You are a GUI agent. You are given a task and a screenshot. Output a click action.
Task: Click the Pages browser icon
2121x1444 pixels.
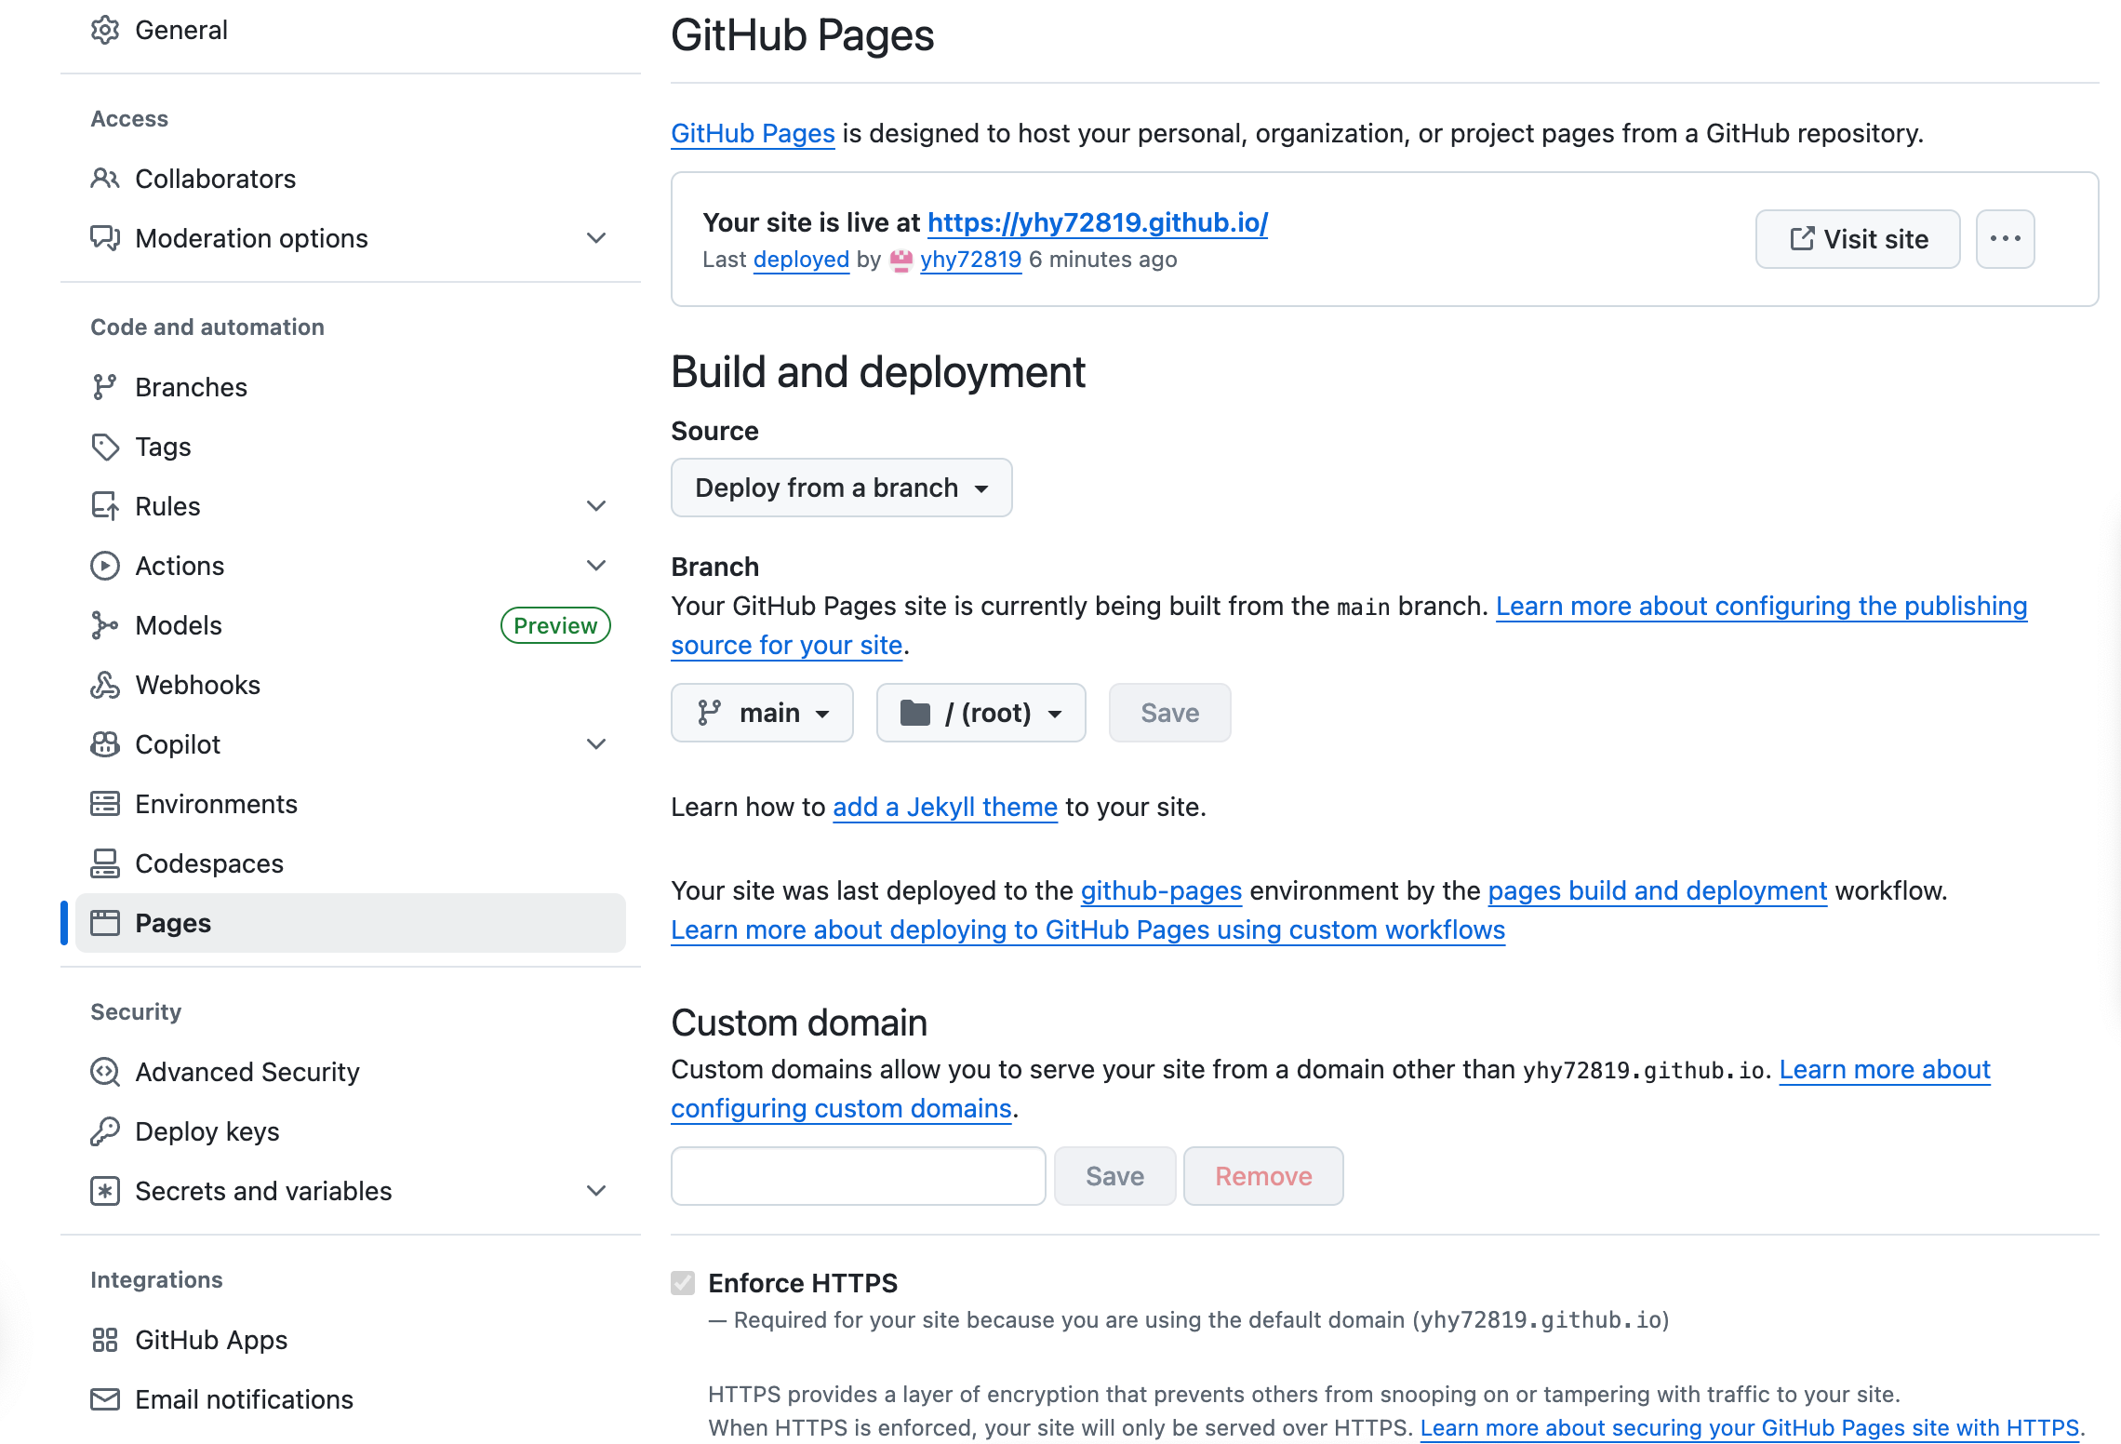point(105,923)
